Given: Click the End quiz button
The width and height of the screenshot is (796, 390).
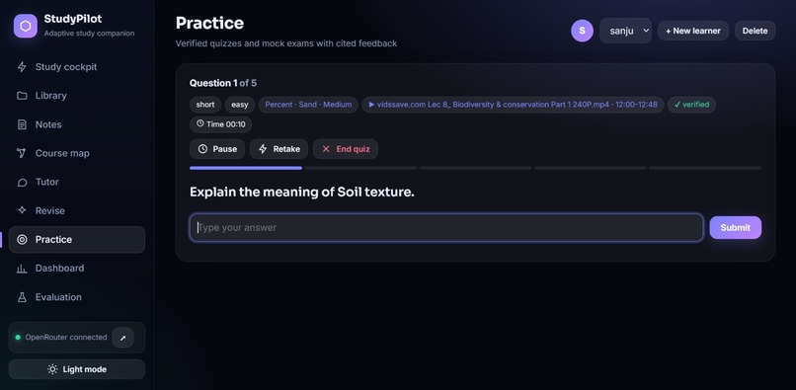Looking at the screenshot, I should (346, 149).
